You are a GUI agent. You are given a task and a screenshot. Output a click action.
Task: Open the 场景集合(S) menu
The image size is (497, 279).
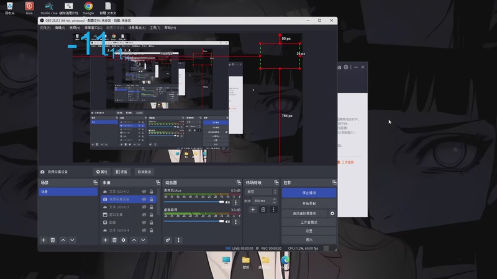[137, 28]
